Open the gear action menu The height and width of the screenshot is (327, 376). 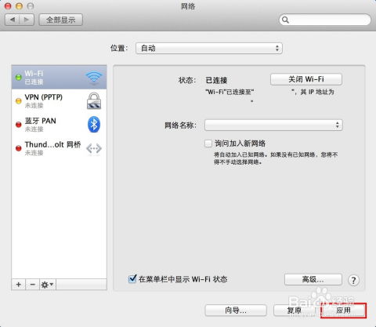click(x=48, y=285)
